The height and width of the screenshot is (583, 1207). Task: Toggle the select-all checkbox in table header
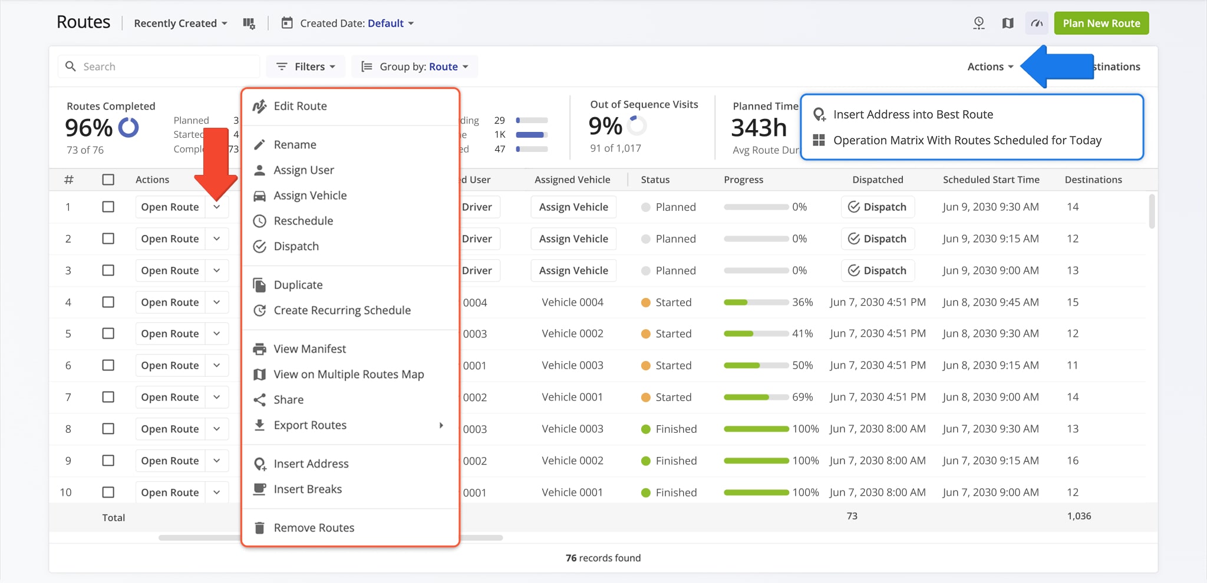point(108,180)
